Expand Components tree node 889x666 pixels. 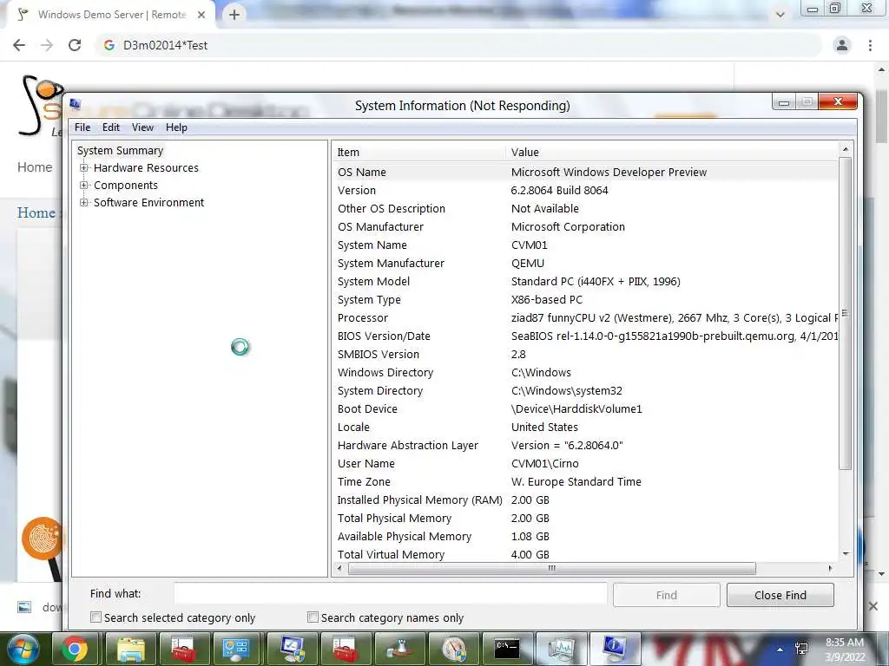[84, 186]
